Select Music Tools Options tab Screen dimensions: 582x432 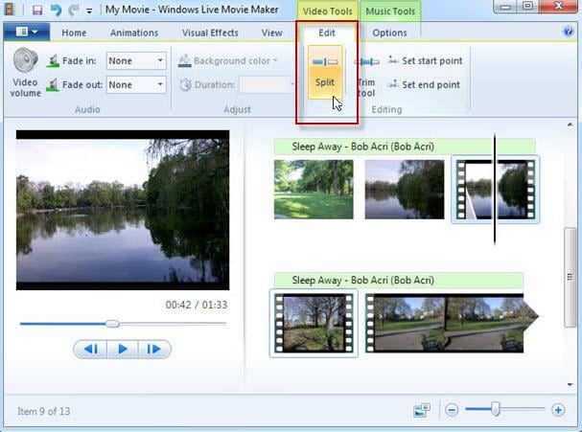tap(389, 33)
